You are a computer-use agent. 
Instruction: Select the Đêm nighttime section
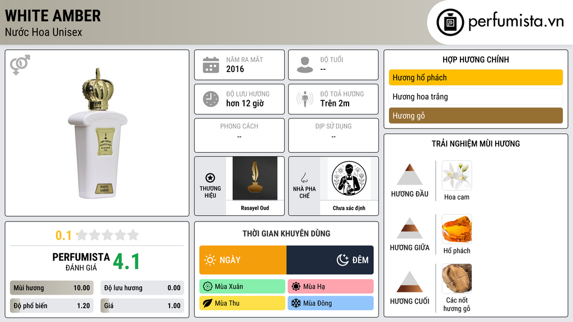click(330, 260)
